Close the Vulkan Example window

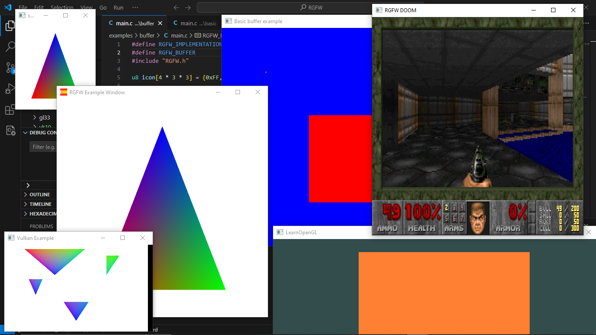143,238
